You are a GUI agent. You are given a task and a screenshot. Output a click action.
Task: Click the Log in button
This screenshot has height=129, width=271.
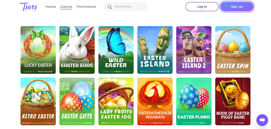click(x=202, y=7)
